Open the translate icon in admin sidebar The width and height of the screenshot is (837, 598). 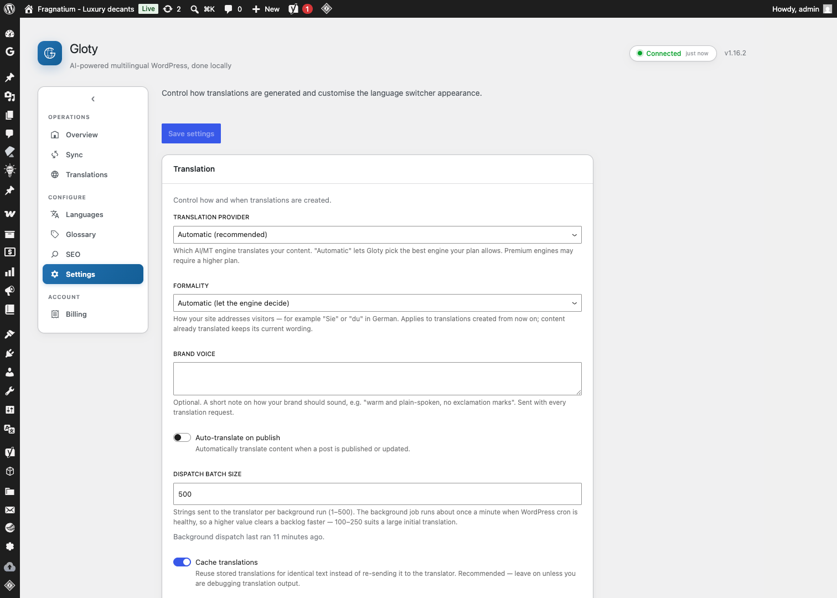click(9, 429)
